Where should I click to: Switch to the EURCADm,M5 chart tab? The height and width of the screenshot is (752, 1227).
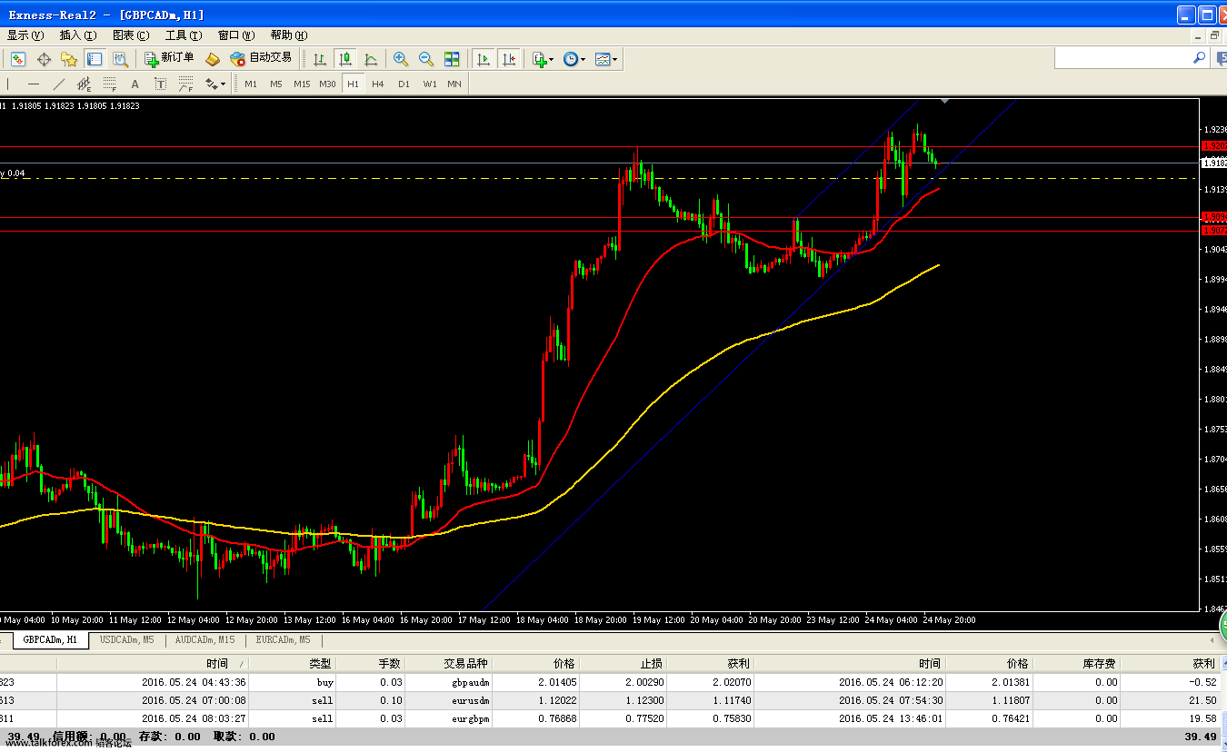pyautogui.click(x=284, y=640)
